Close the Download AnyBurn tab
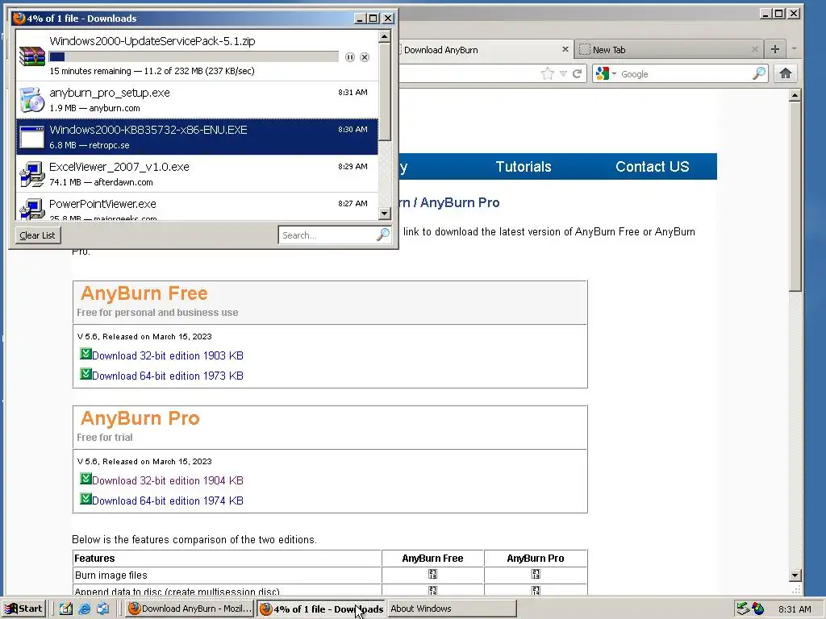The image size is (826, 619). coord(565,49)
